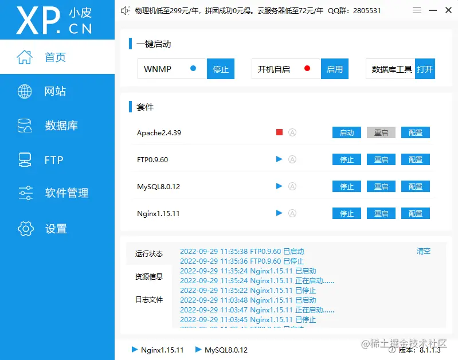Enable 开机自启 with 启用 button
Viewport: 458px width, 360px height.
click(x=334, y=69)
